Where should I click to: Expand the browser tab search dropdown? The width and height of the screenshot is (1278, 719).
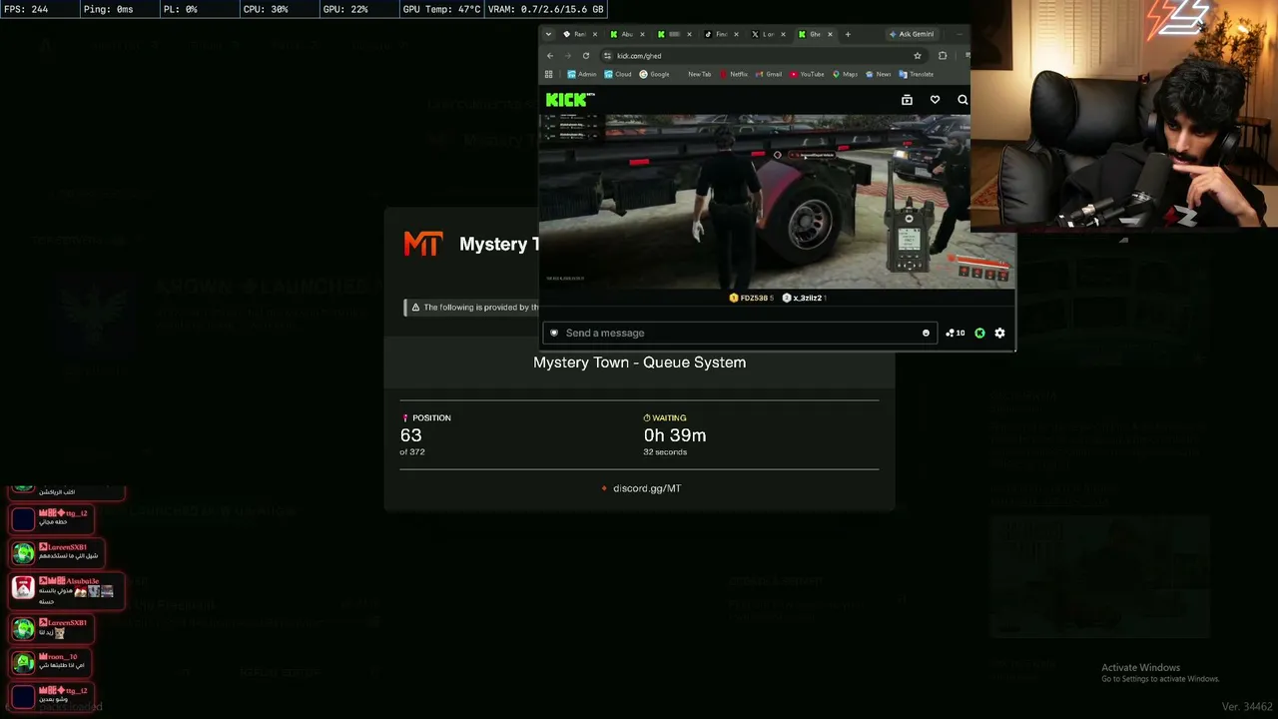pyautogui.click(x=548, y=34)
